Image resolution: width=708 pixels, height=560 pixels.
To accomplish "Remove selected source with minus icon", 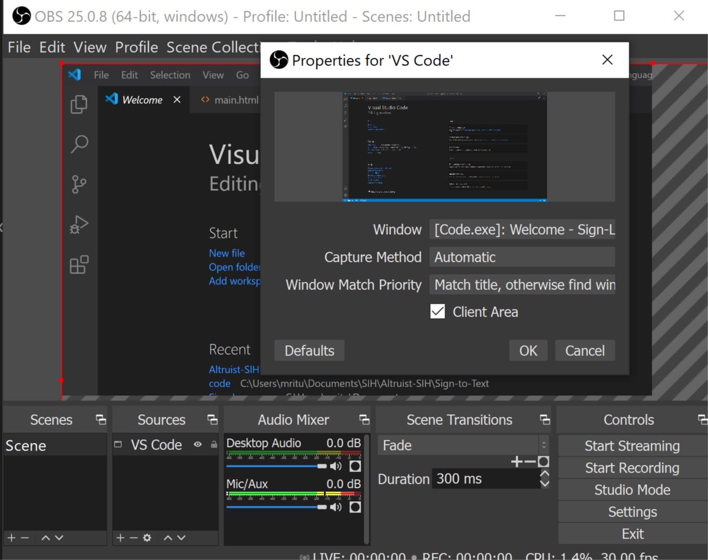I will 134,537.
